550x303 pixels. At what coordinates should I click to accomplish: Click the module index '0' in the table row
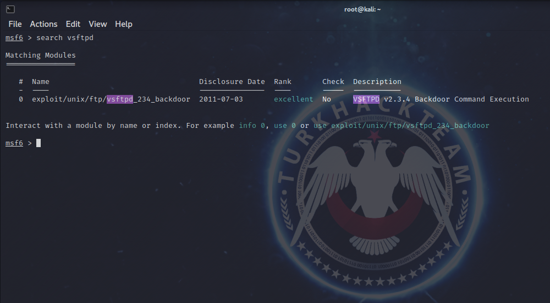click(21, 99)
